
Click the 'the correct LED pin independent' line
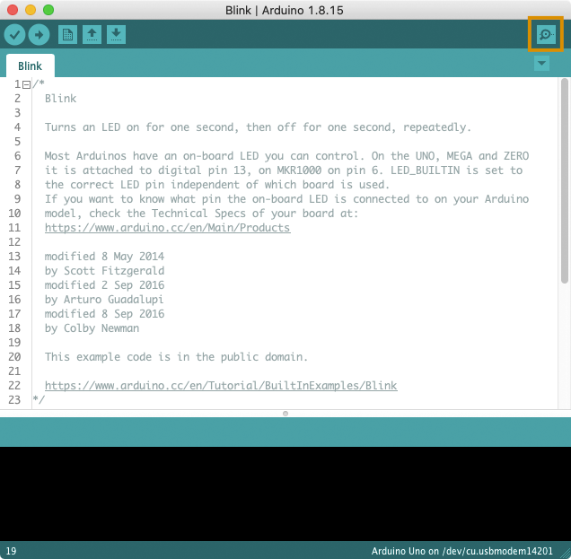tap(217, 185)
